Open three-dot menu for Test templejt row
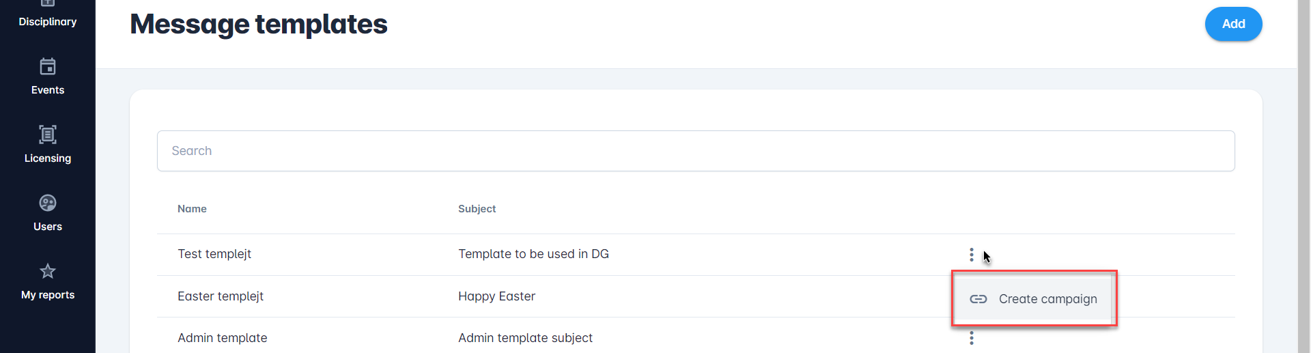This screenshot has height=353, width=1311. (x=971, y=255)
